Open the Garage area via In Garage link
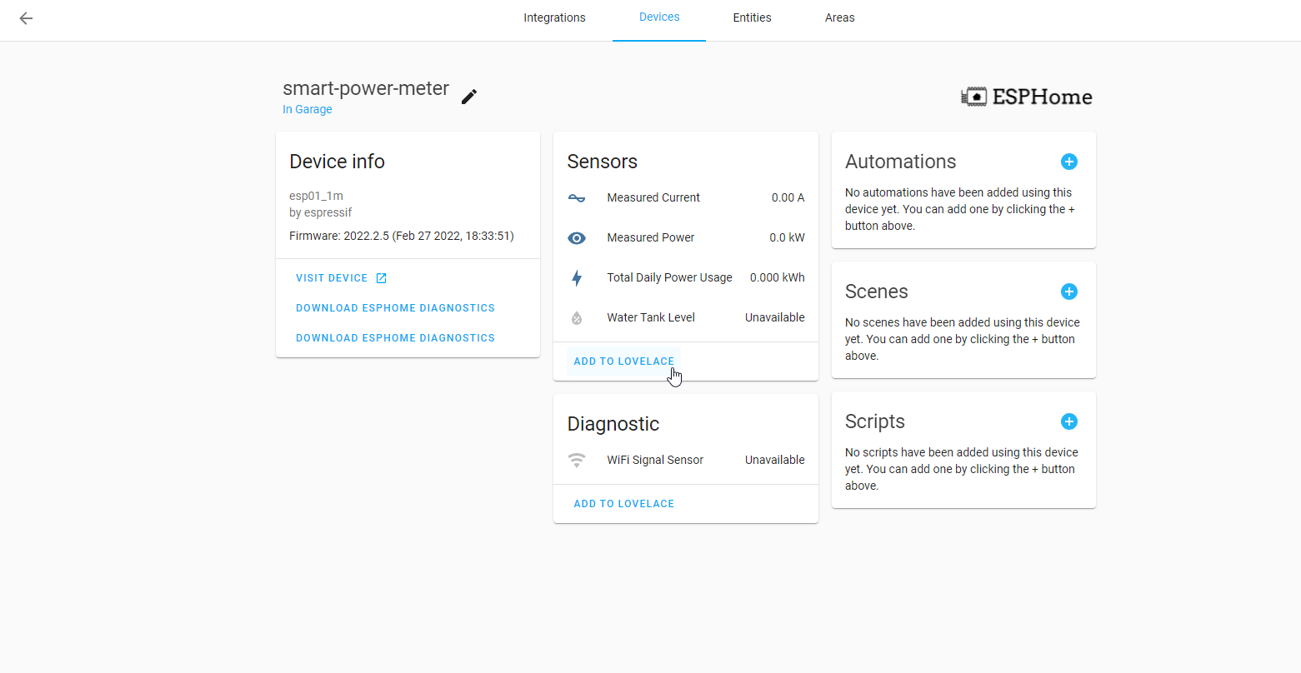Viewport: 1301px width, 673px height. point(307,109)
